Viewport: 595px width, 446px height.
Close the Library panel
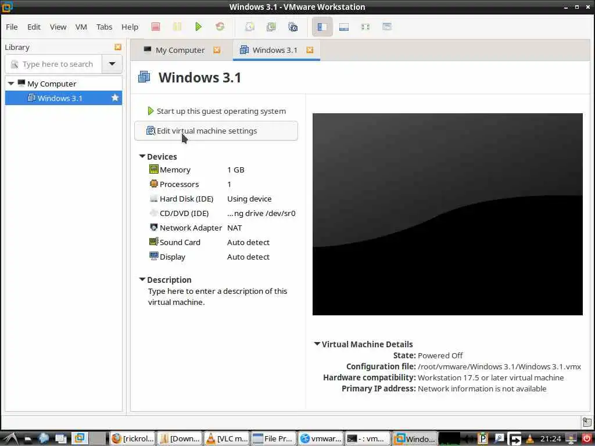coord(117,47)
